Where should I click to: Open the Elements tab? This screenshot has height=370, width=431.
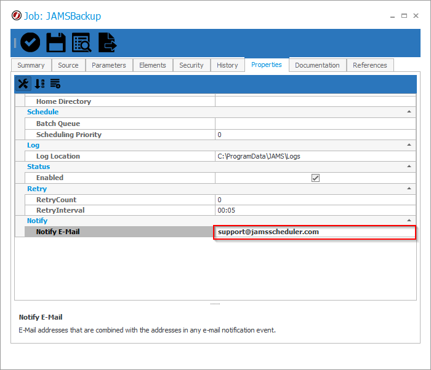(x=153, y=65)
